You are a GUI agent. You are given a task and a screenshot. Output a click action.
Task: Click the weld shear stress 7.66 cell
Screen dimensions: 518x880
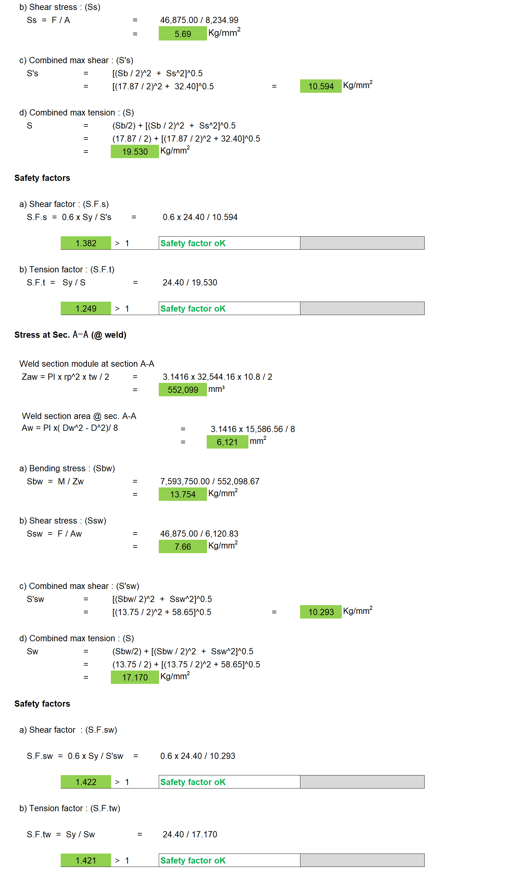(183, 547)
